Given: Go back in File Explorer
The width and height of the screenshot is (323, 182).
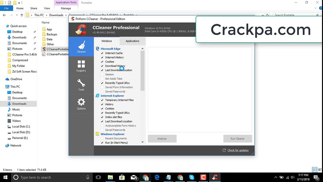Looking at the screenshot, I should (4, 15).
